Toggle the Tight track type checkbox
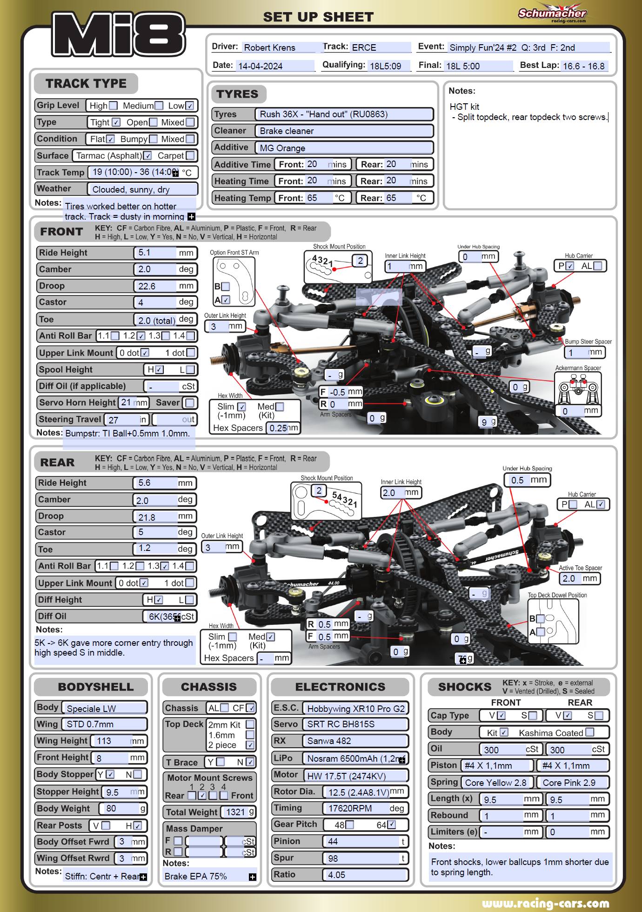 pyautogui.click(x=116, y=122)
